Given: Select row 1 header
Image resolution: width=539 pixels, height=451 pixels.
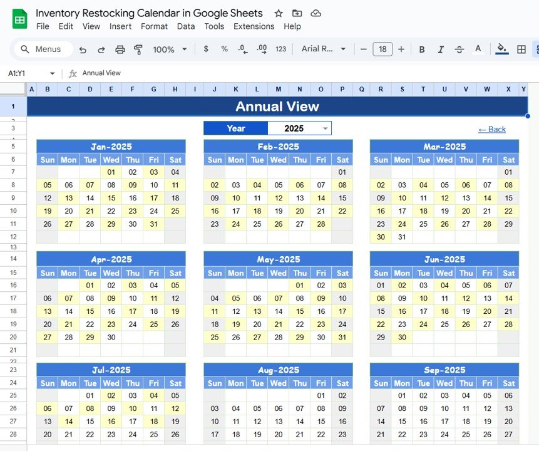Looking at the screenshot, I should pos(13,106).
